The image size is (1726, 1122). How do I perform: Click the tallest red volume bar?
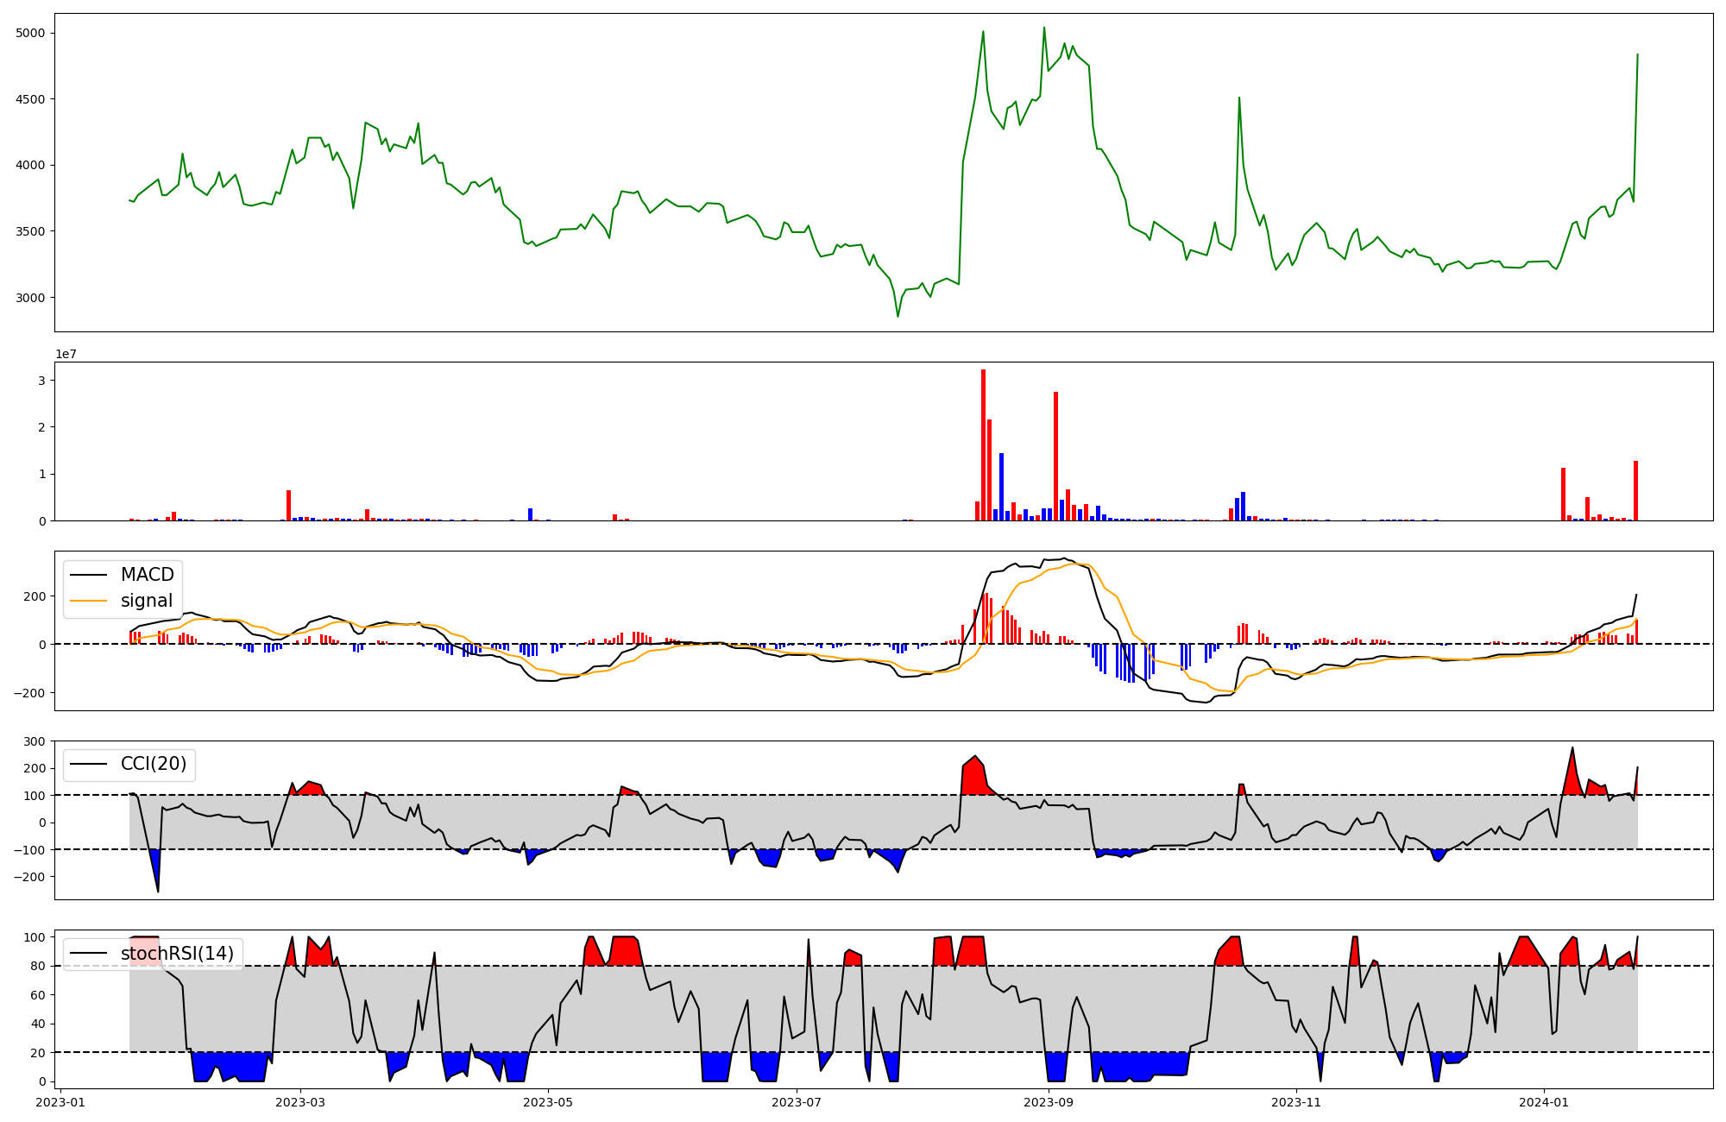click(x=983, y=444)
